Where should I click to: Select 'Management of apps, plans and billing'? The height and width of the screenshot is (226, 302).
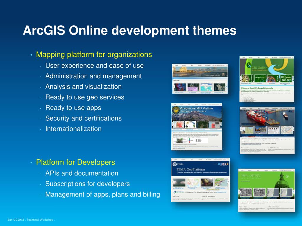coord(103,195)
